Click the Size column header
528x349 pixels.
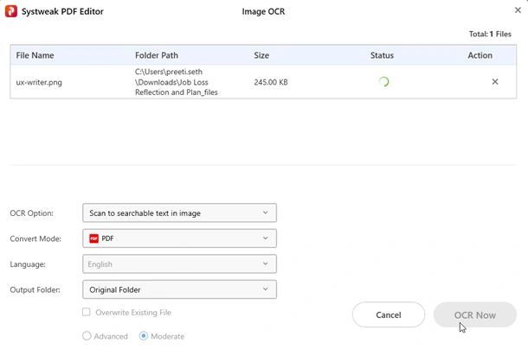(261, 55)
